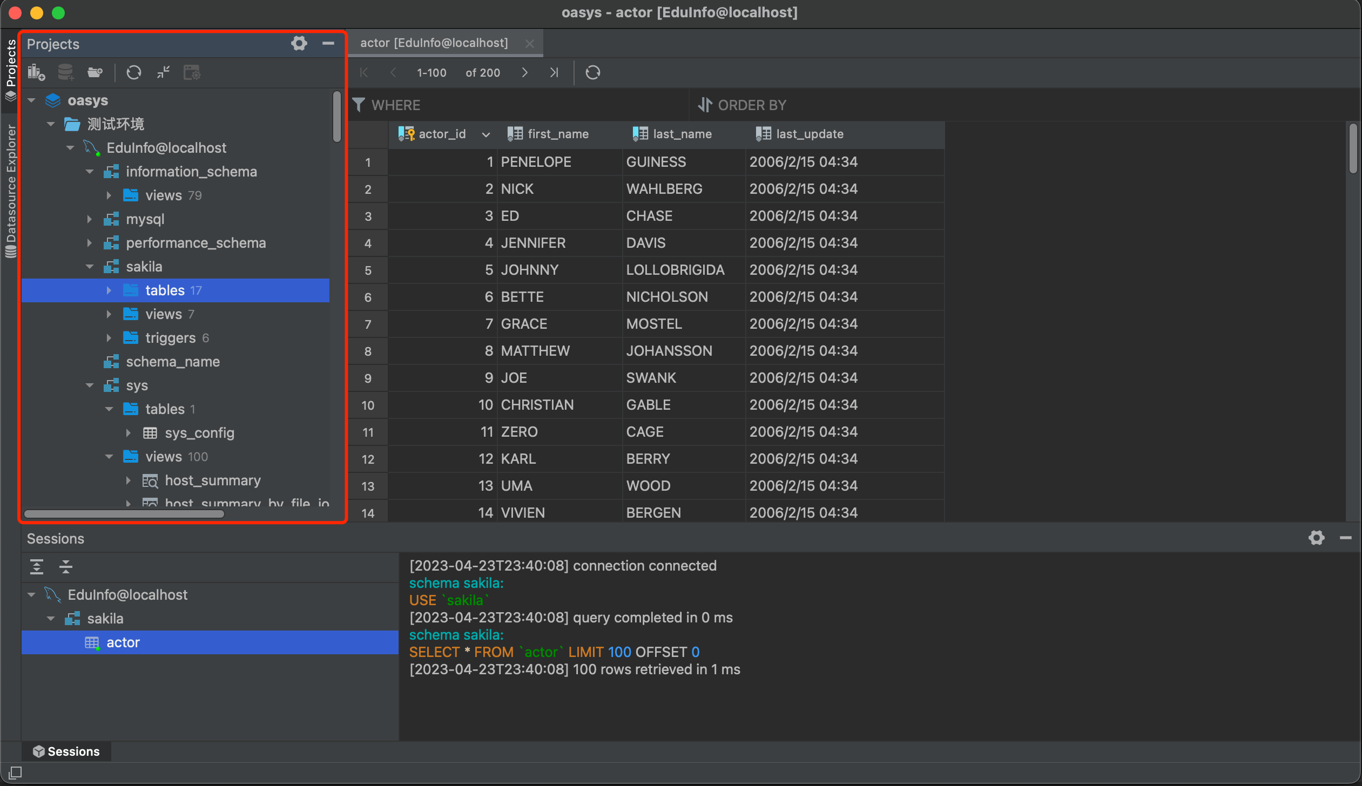Click the actor_id primary key column icon
The width and height of the screenshot is (1362, 786).
point(406,134)
